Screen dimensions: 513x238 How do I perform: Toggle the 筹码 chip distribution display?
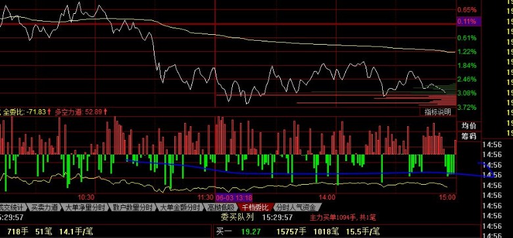(x=469, y=136)
